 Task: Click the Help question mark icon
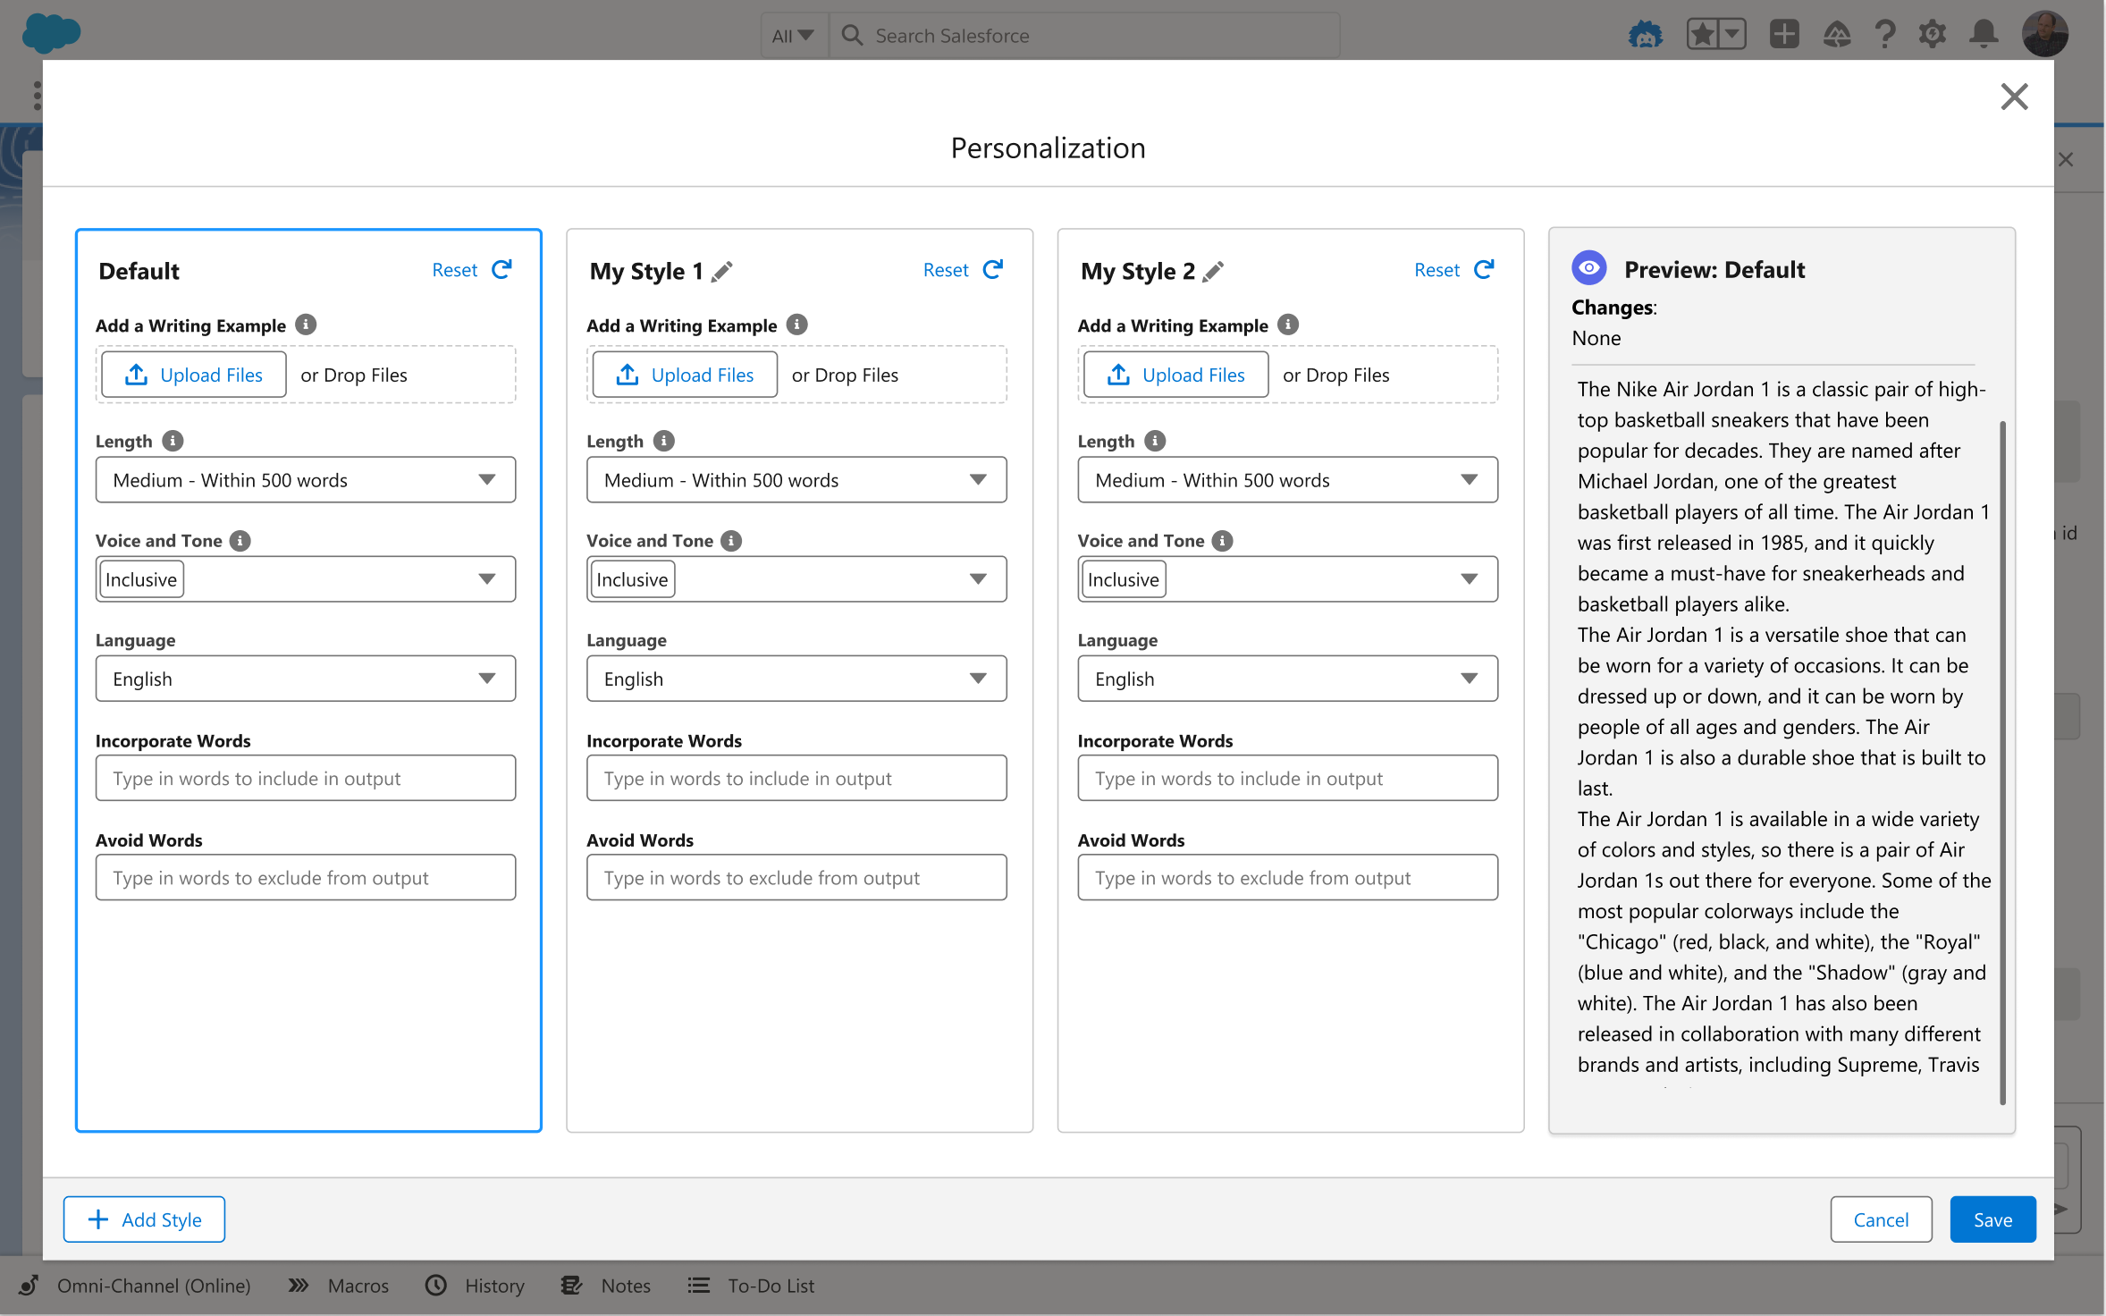[1885, 35]
